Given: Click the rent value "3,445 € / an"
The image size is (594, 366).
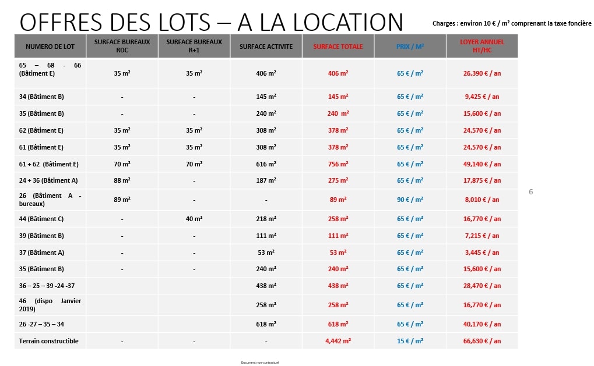Looking at the screenshot, I should (482, 253).
